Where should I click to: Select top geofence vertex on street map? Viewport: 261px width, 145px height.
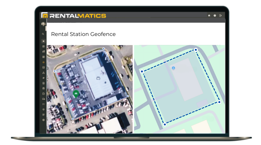click(x=196, y=50)
